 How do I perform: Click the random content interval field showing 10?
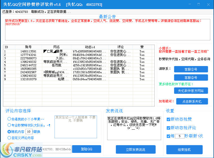(29, 132)
